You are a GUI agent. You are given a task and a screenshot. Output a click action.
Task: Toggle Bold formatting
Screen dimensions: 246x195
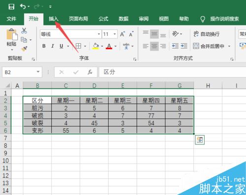(44, 46)
